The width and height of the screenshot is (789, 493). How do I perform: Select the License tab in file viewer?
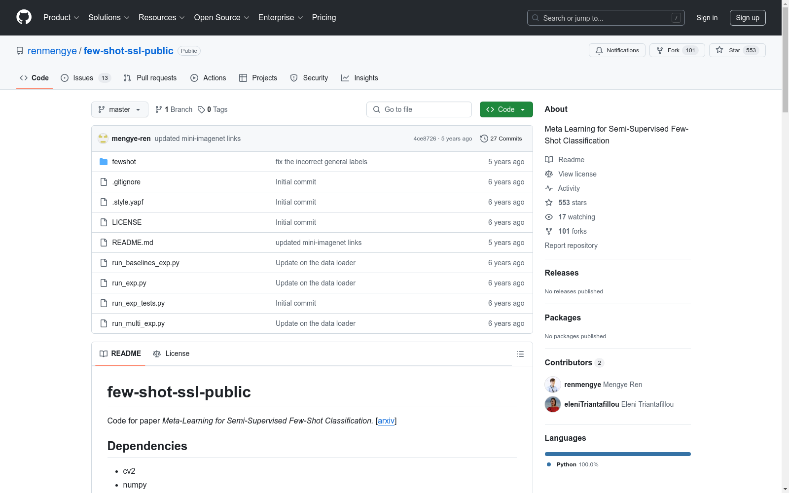(171, 354)
